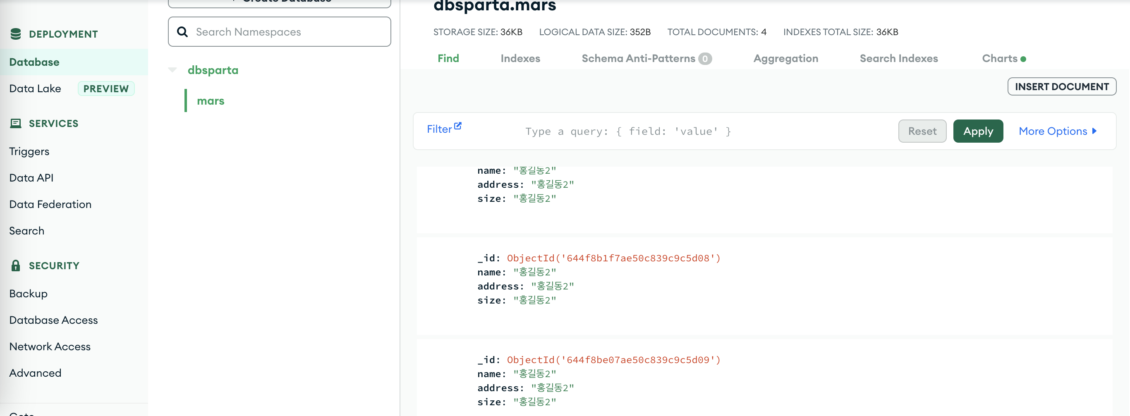
Task: Select the mars collection
Action: (211, 101)
